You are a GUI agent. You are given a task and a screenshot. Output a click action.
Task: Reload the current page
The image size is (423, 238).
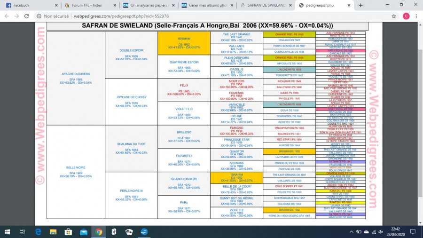tap(26, 16)
